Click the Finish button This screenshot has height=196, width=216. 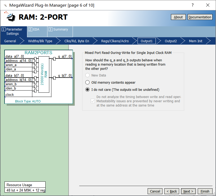(205, 191)
